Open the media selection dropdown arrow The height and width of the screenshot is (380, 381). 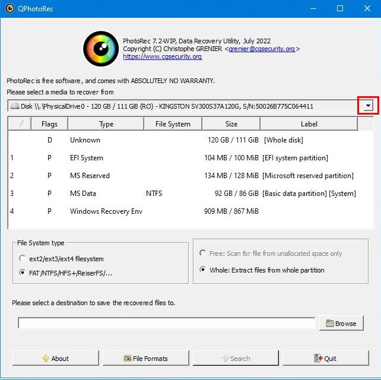pos(368,106)
